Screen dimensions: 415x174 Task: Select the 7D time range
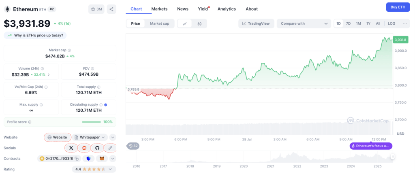(x=348, y=23)
